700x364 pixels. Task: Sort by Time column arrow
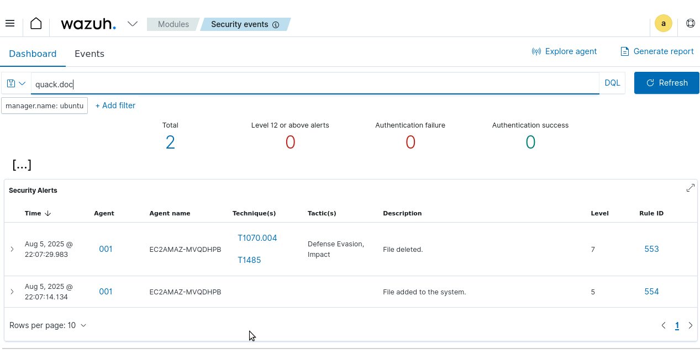click(48, 214)
